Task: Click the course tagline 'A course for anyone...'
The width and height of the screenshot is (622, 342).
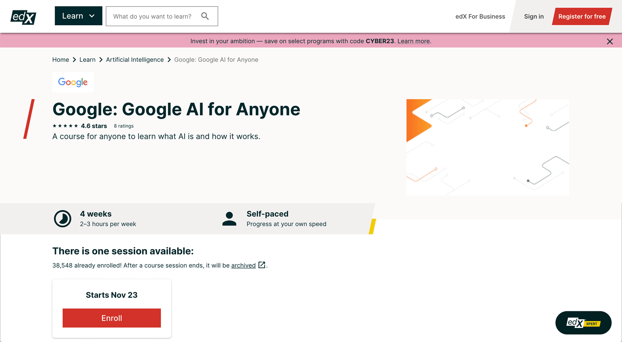Action: 156,136
